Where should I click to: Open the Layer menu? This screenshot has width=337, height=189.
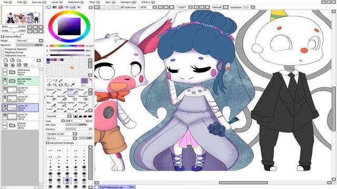coord(57,2)
